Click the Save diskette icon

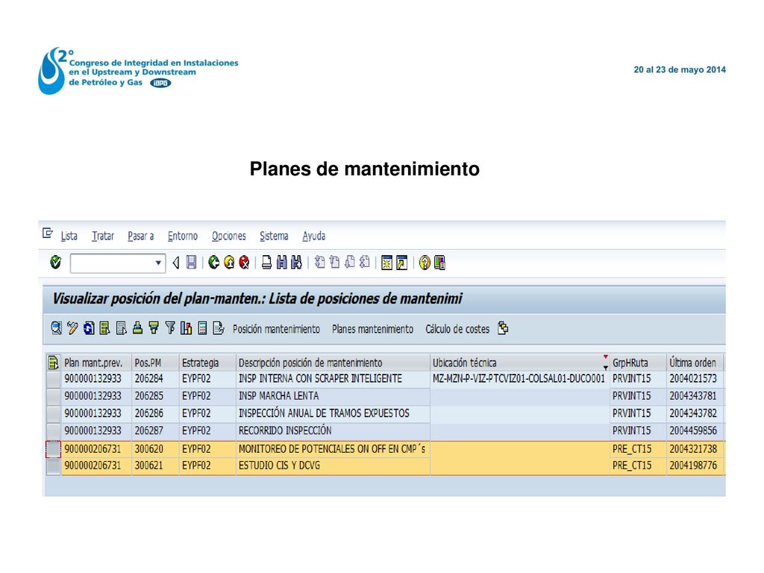192,263
